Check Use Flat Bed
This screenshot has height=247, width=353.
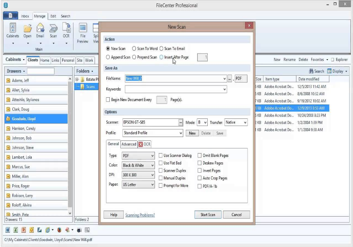coord(160,163)
